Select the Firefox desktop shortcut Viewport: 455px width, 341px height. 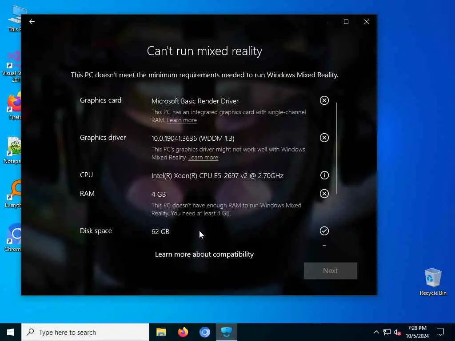(x=14, y=106)
